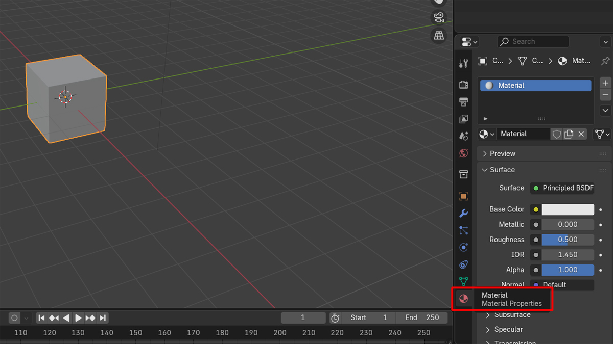This screenshot has width=613, height=344.
Task: Click the current frame field
Action: coord(303,318)
